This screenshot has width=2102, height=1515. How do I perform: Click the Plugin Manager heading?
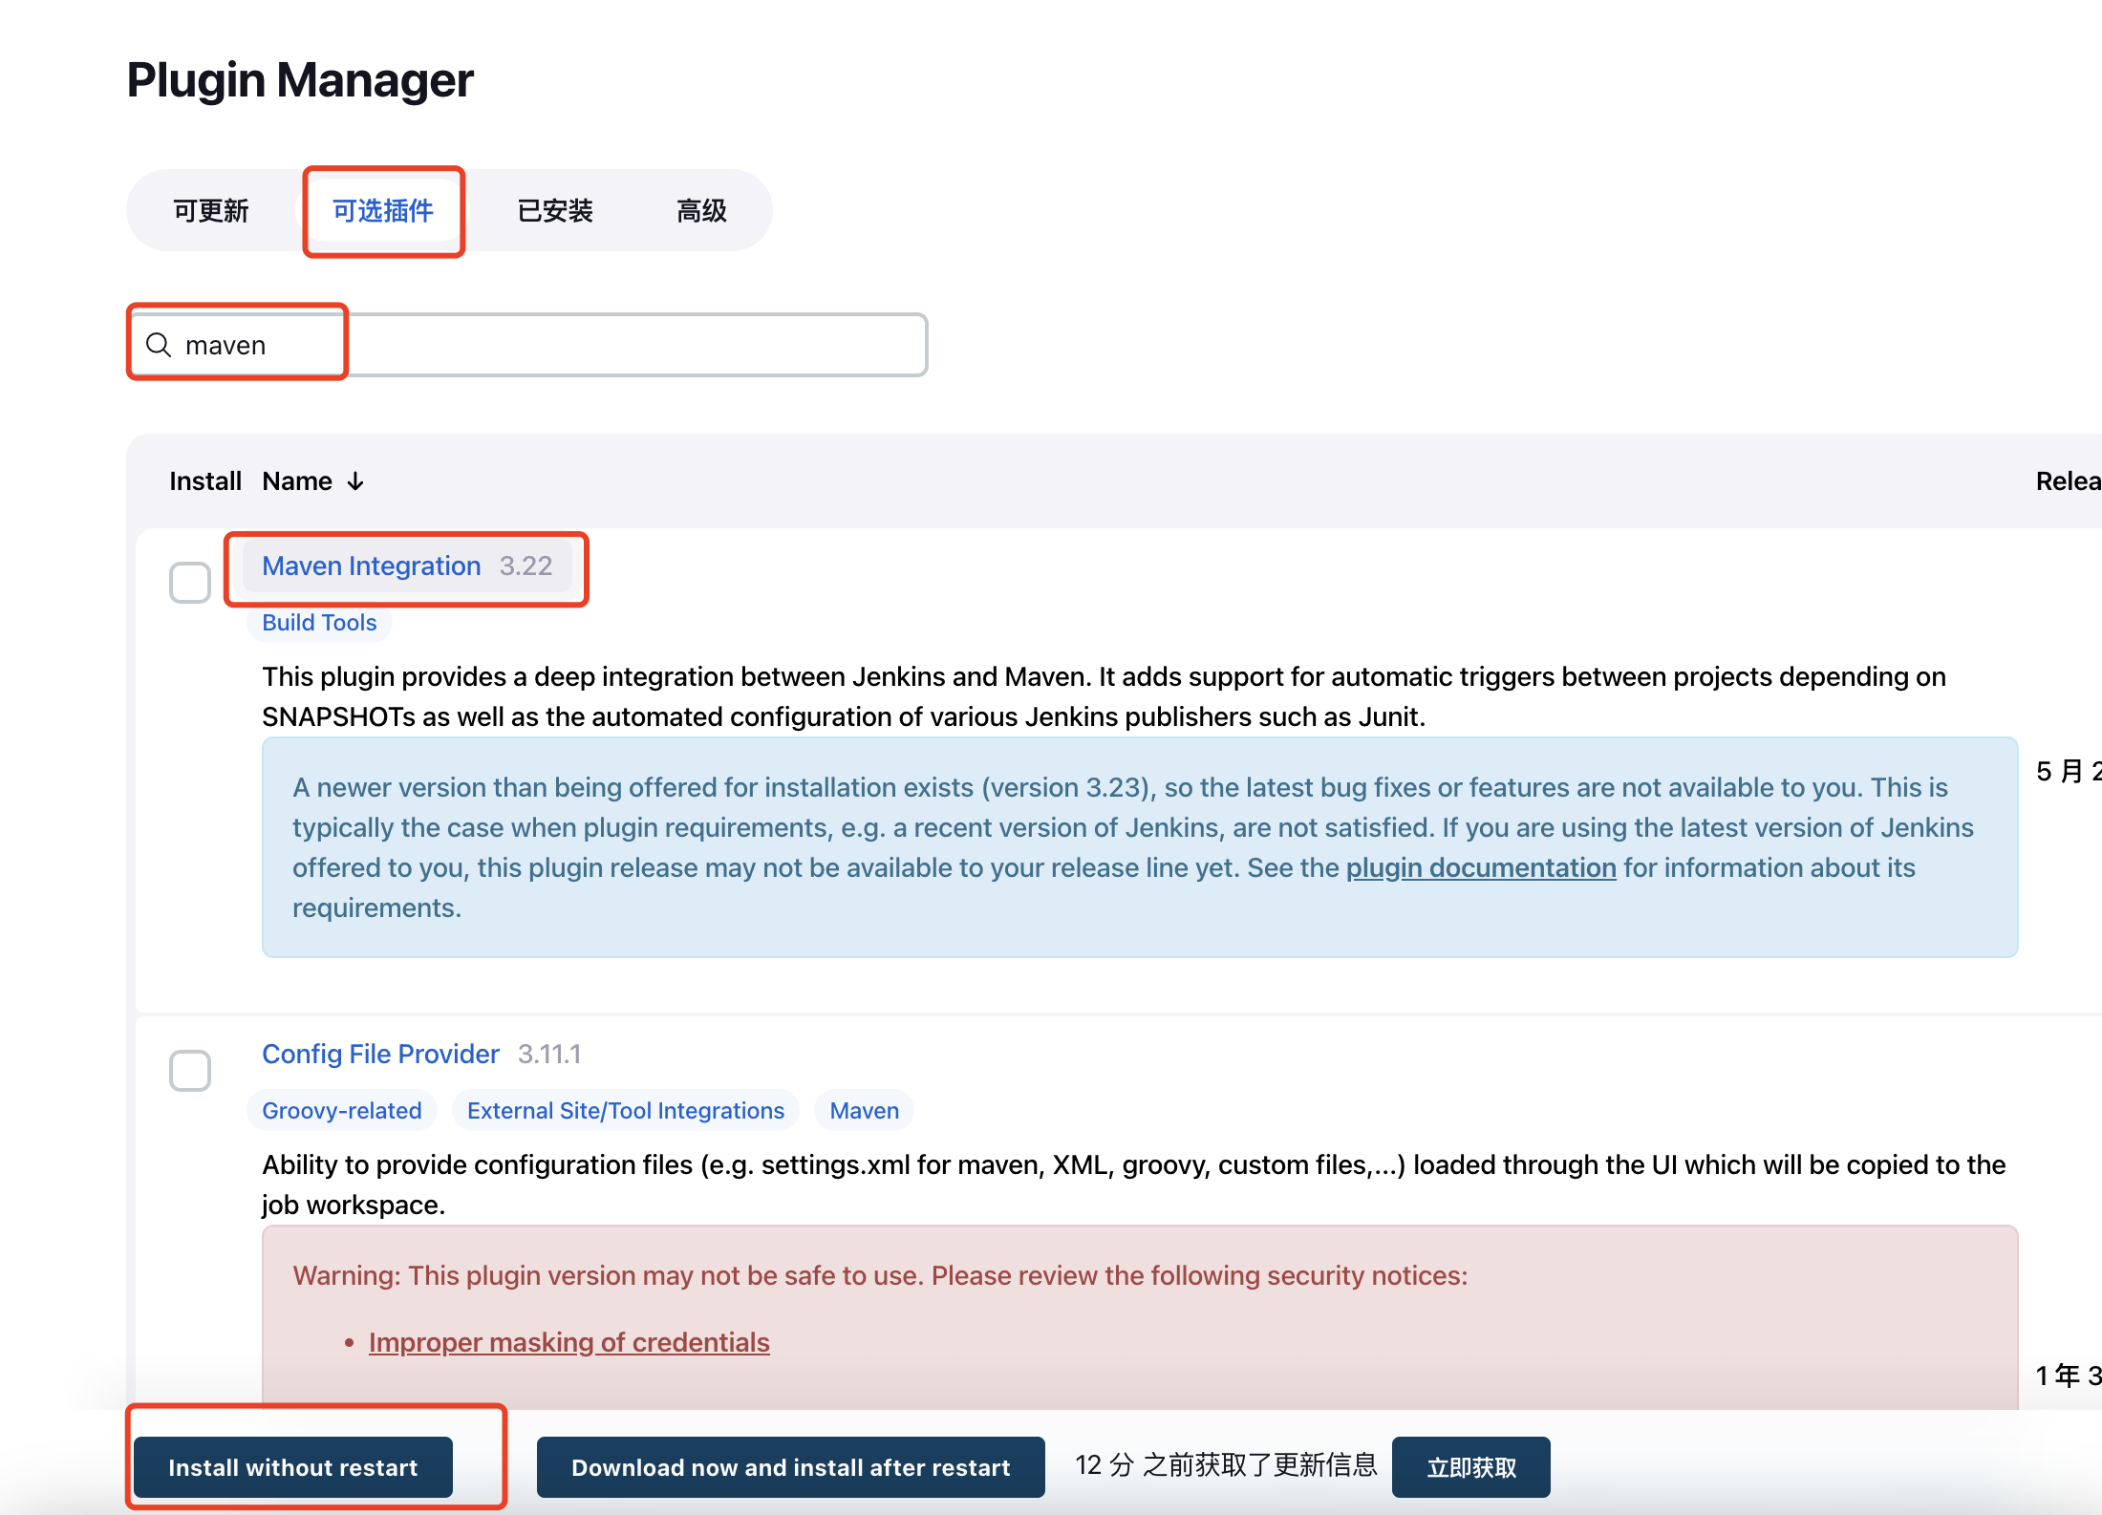[x=300, y=80]
